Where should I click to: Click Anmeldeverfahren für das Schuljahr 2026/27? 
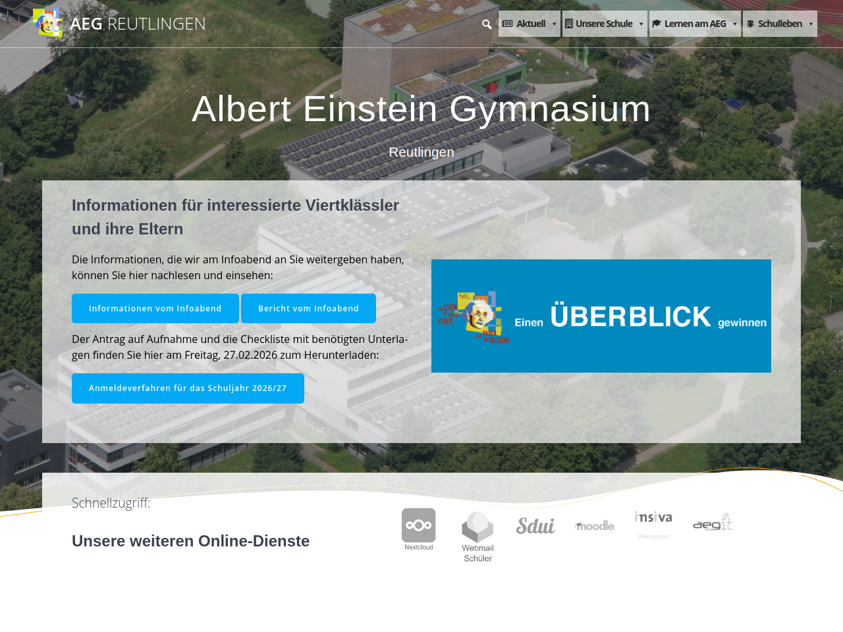click(188, 388)
